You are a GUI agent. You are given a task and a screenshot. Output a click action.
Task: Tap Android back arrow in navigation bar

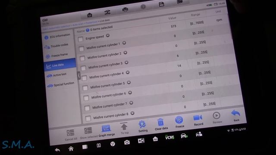tap(57, 150)
